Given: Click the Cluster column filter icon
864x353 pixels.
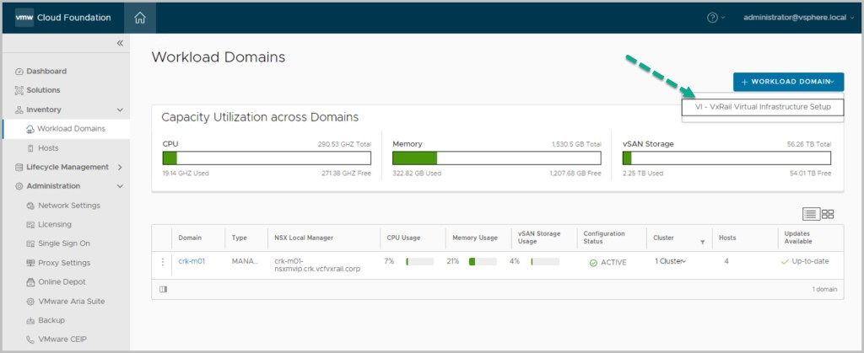Looking at the screenshot, I should 702,243.
